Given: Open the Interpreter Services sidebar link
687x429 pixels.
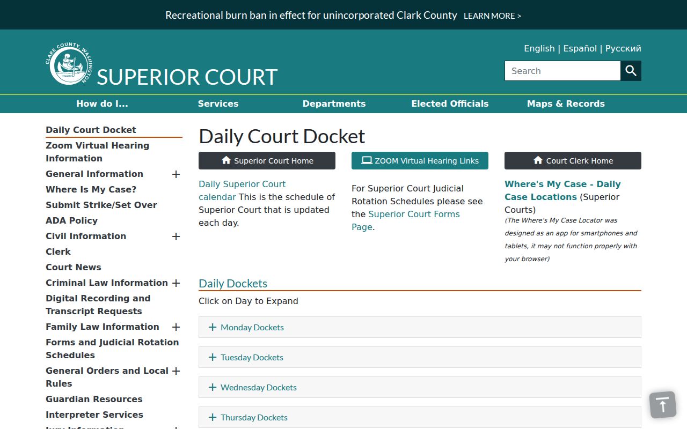Looking at the screenshot, I should pos(94,415).
